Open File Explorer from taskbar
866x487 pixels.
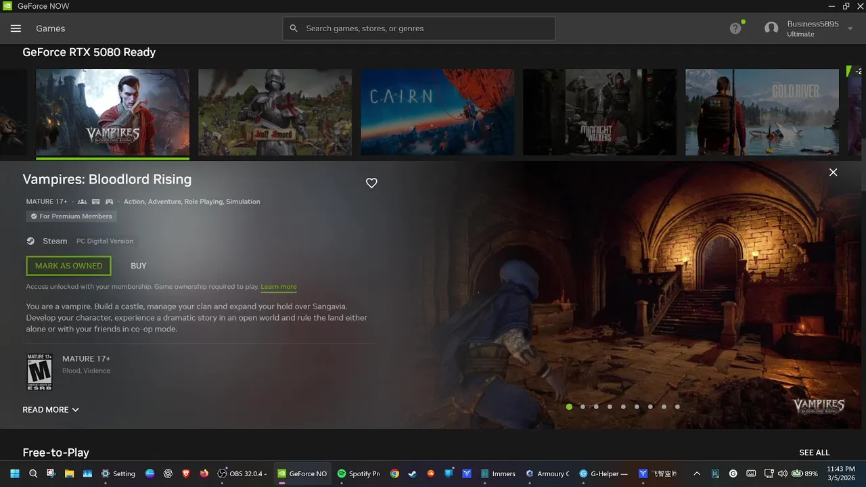click(x=69, y=473)
